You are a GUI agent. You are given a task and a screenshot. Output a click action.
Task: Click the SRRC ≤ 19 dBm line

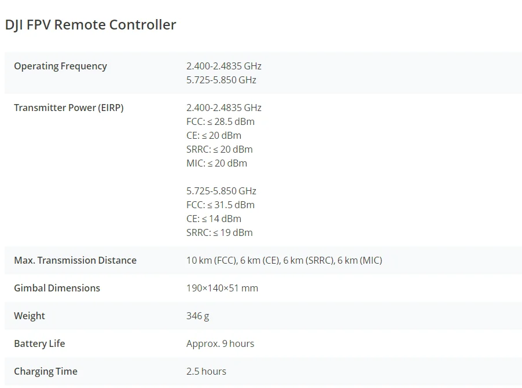click(x=219, y=232)
